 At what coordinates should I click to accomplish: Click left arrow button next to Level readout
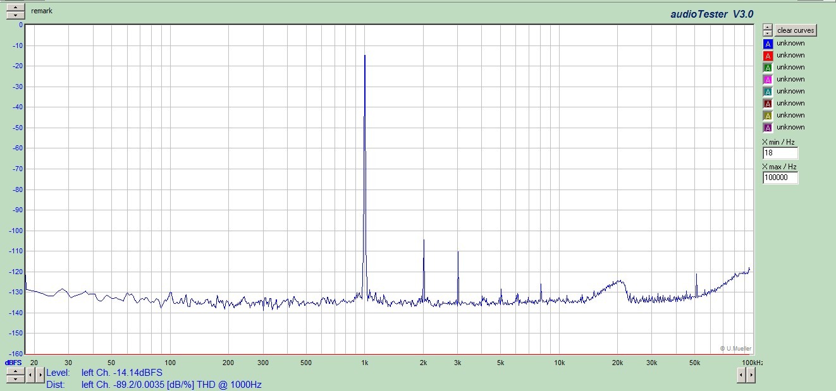point(32,375)
